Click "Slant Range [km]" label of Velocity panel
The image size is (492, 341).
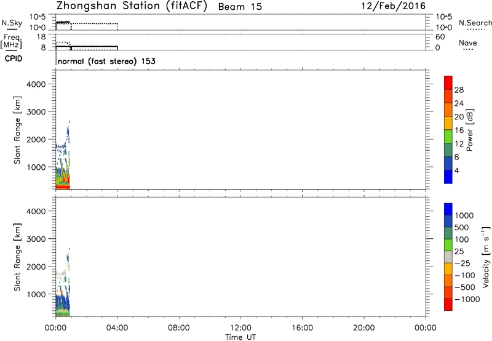[x=17, y=257]
